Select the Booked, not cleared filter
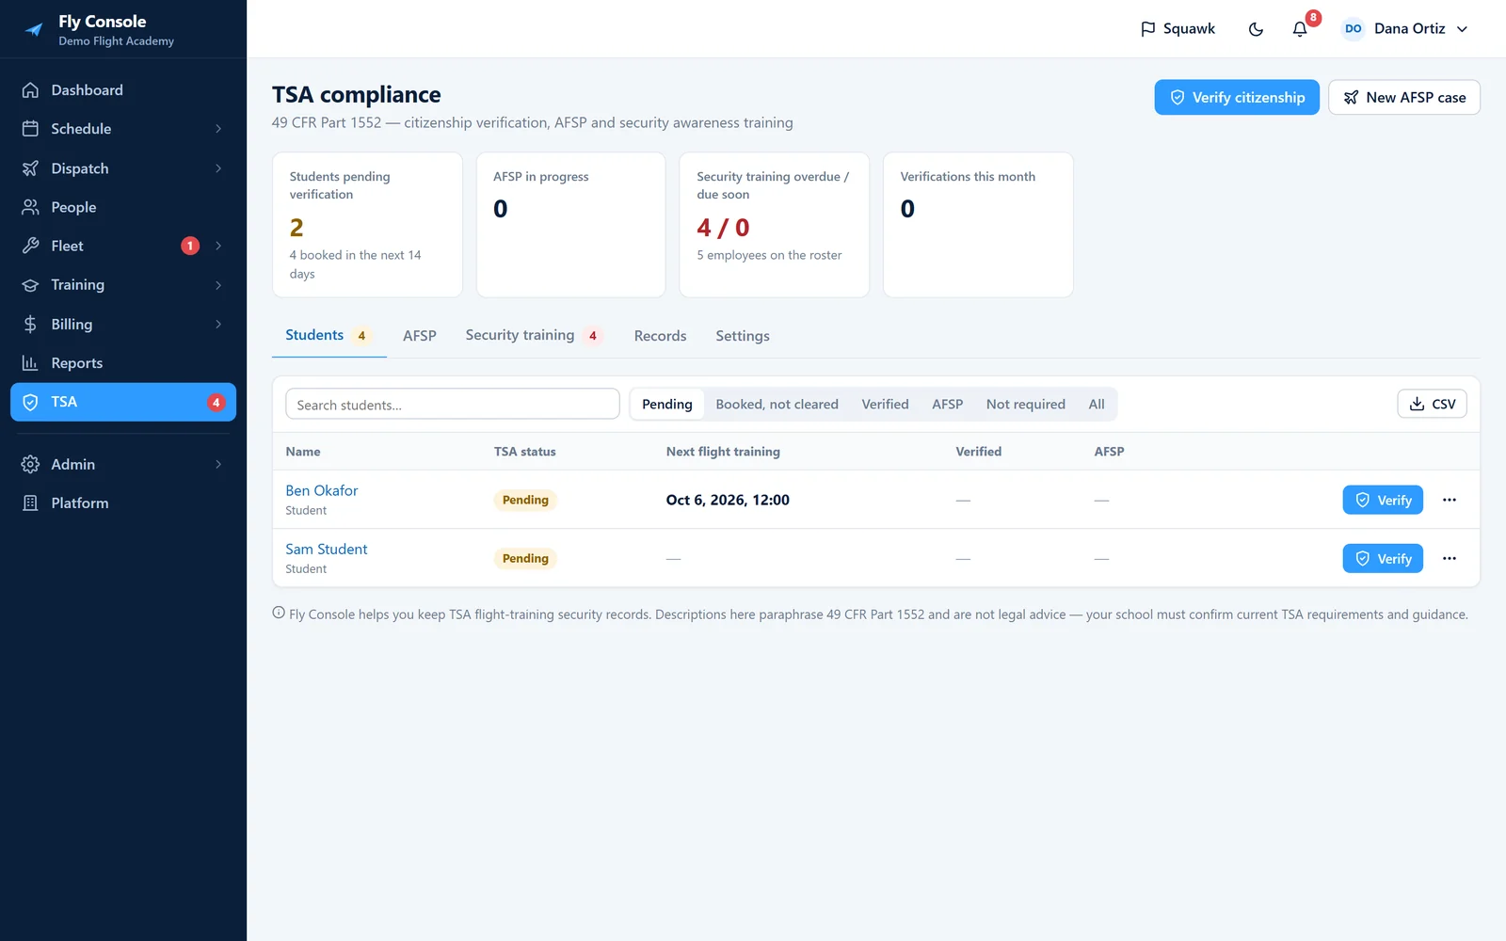Screen dimensions: 1506x941 point(777,405)
